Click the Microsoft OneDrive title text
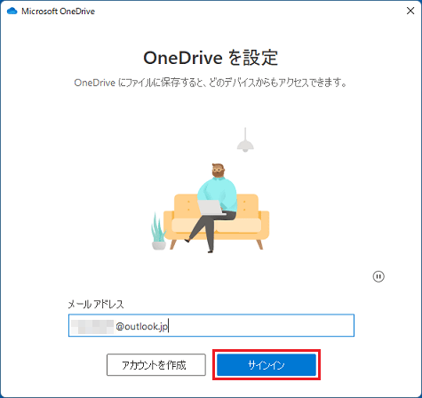Image resolution: width=422 pixels, height=398 pixels. click(x=58, y=12)
